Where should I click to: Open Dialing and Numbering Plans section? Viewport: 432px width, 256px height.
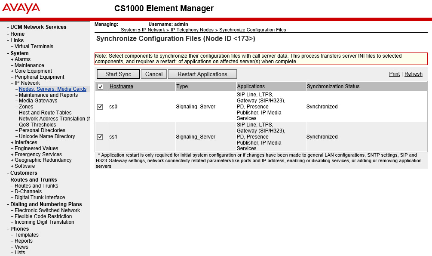tap(46, 204)
